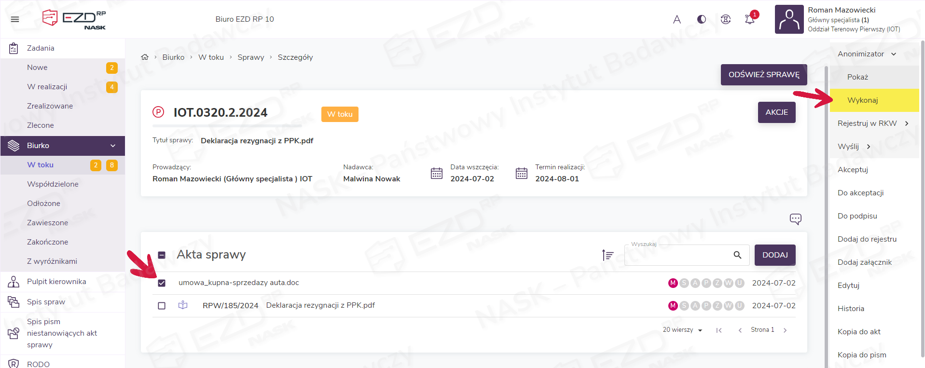Click the sort order icon in Akta sprawy
The height and width of the screenshot is (368, 925).
[607, 255]
